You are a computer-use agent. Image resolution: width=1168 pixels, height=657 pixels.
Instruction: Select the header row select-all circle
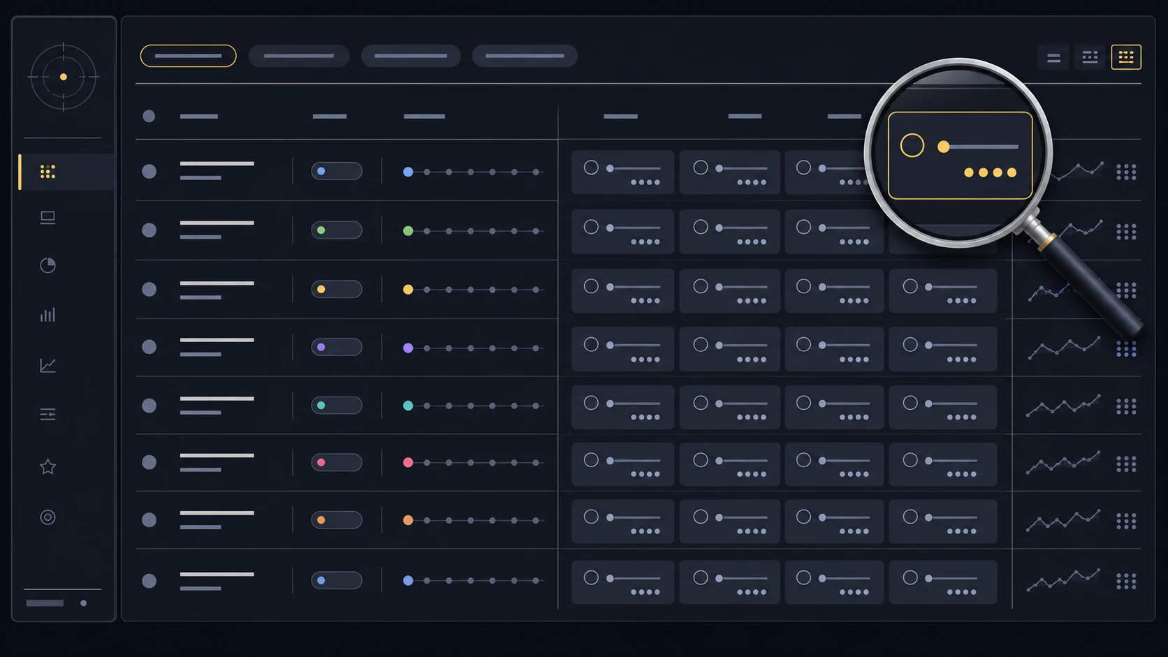coord(149,116)
